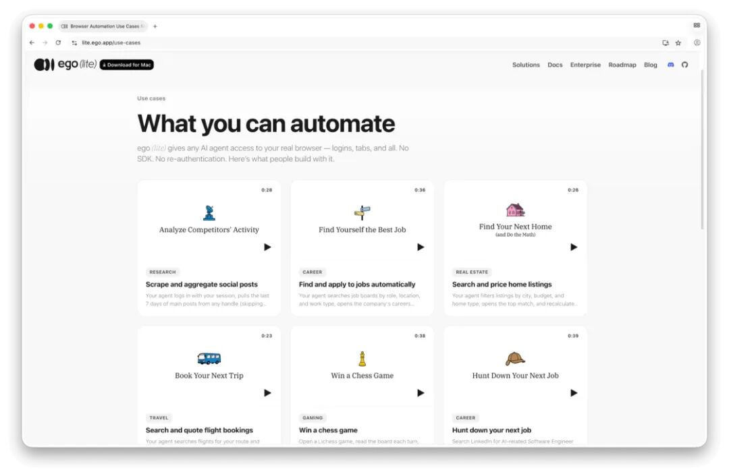The image size is (729, 476).
Task: Open the GitHub icon link
Action: [685, 65]
